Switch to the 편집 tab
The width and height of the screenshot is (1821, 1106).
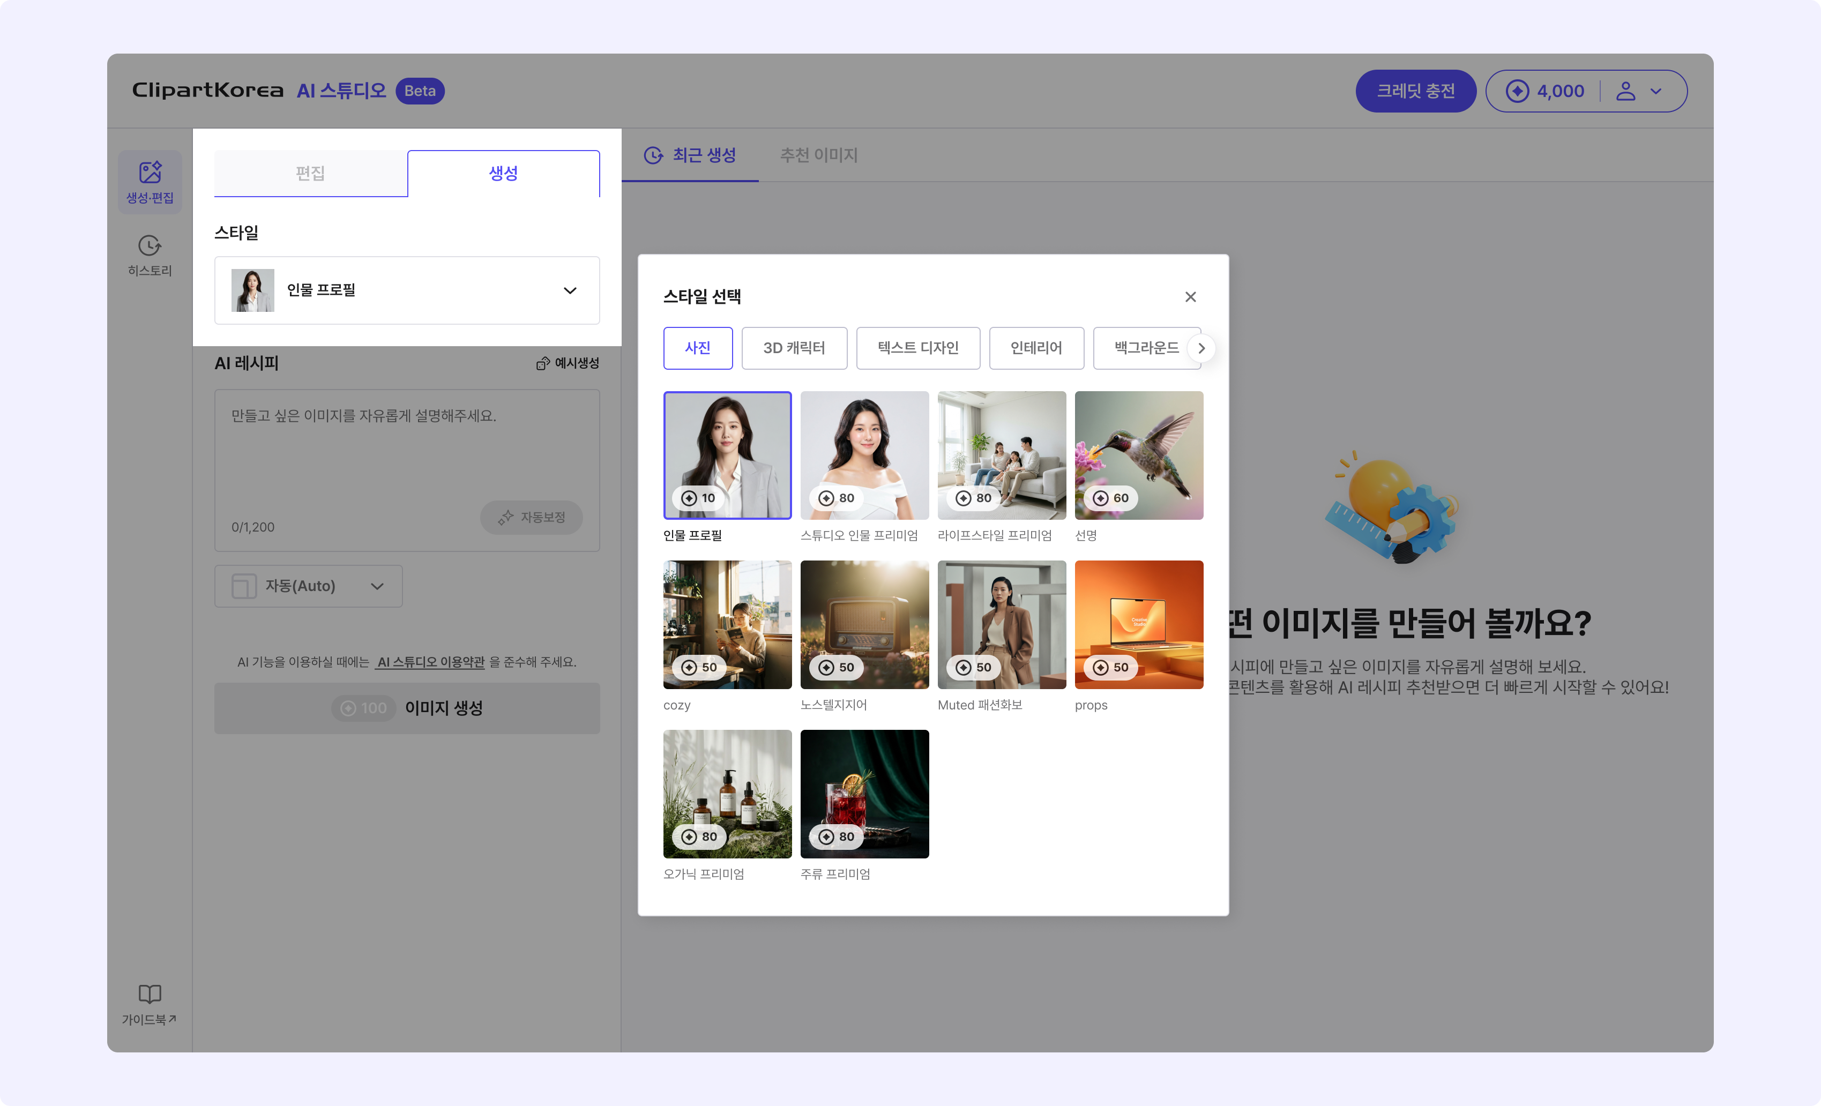(310, 173)
